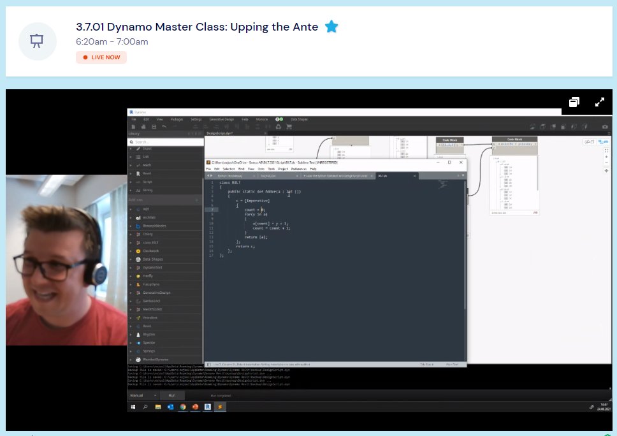Expand the BimorphNodes add-on package
617x436 pixels.
(166, 226)
